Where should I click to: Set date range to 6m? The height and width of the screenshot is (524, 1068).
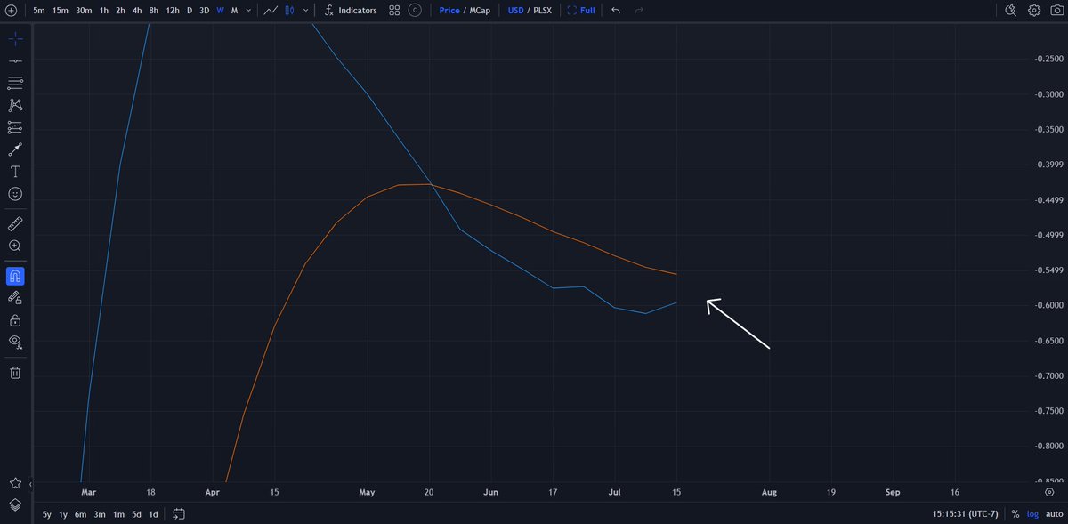(x=80, y=514)
